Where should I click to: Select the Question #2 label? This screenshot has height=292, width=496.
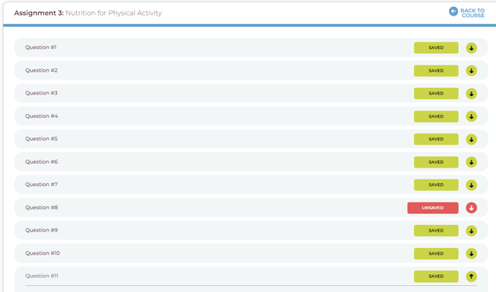coord(42,70)
